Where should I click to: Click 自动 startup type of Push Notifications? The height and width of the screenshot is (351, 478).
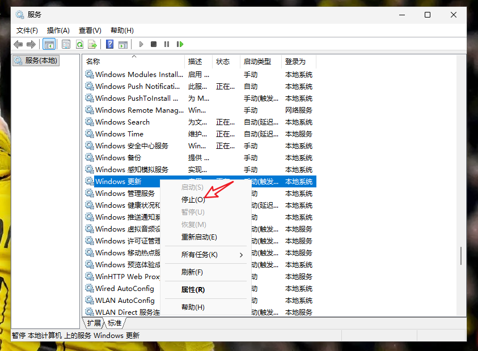point(251,87)
